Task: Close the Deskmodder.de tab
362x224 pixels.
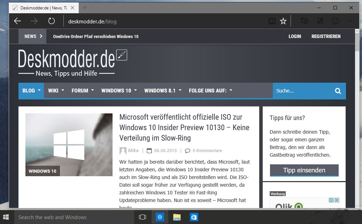Action: 72,8
